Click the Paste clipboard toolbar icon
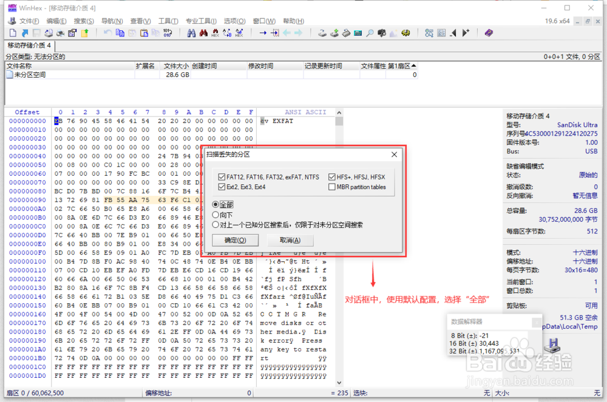 [x=144, y=33]
